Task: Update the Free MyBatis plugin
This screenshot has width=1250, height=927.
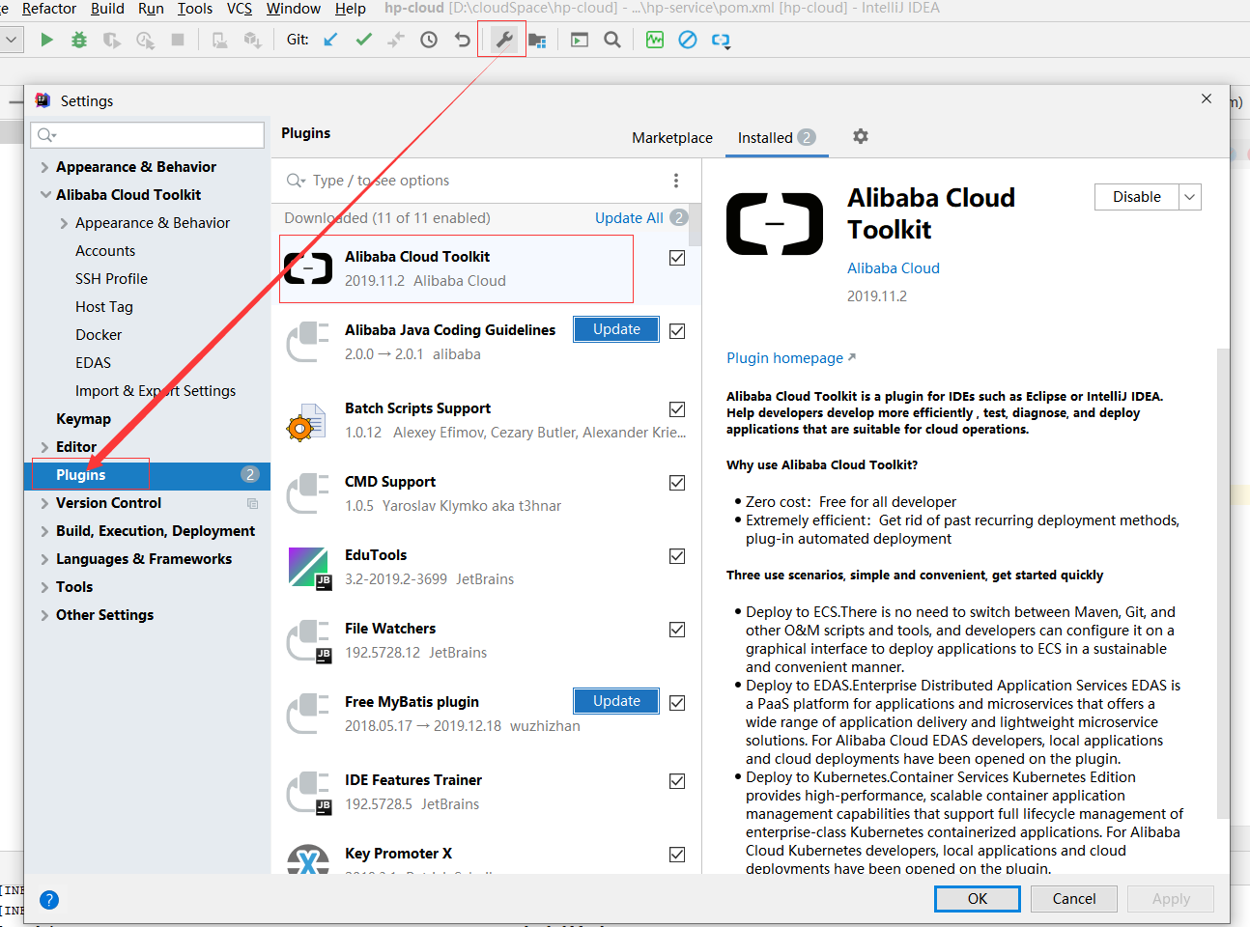Action: (616, 701)
